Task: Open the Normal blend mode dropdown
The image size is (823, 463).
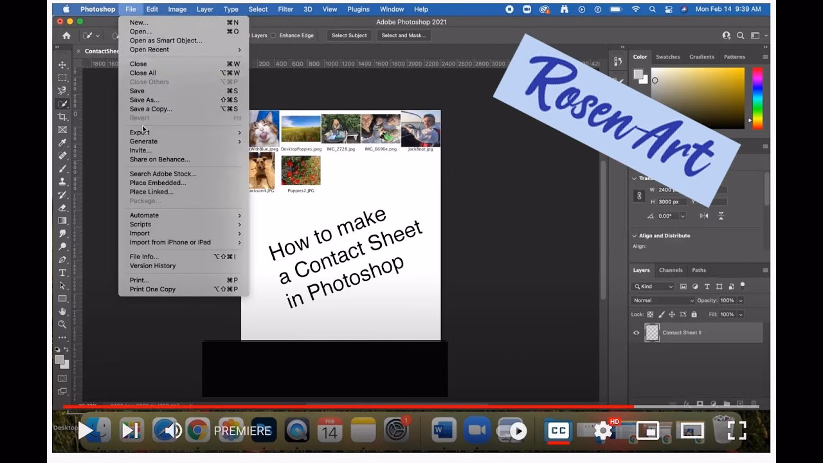Action: (663, 300)
